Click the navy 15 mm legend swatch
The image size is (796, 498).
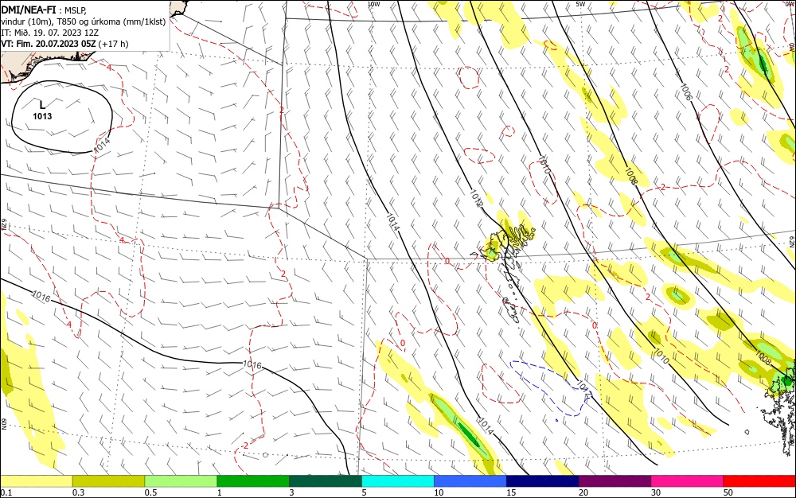tap(543, 481)
